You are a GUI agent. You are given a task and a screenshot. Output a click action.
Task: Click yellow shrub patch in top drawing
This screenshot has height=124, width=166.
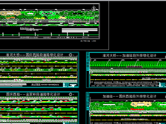click(x=39, y=18)
